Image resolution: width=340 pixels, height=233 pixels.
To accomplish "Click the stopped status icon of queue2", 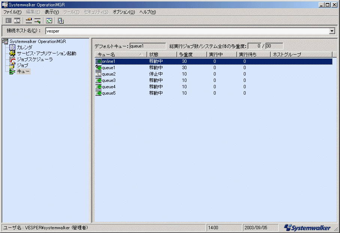I will [98, 74].
